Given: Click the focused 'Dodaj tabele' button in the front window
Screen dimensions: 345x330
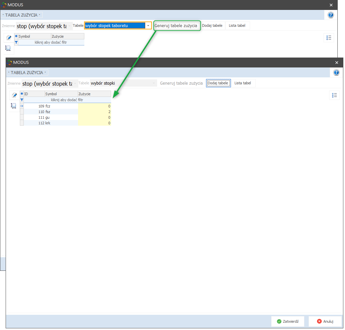Looking at the screenshot, I should click(218, 83).
